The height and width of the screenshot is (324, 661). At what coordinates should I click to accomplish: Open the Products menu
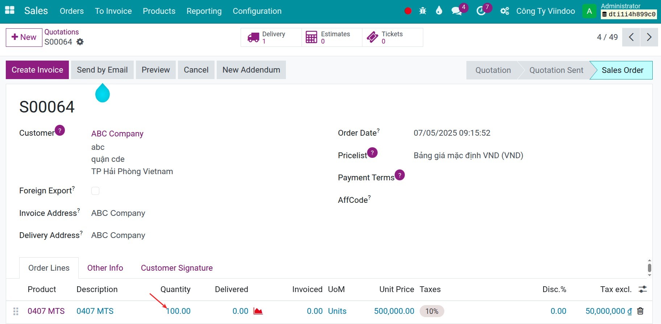click(x=159, y=11)
